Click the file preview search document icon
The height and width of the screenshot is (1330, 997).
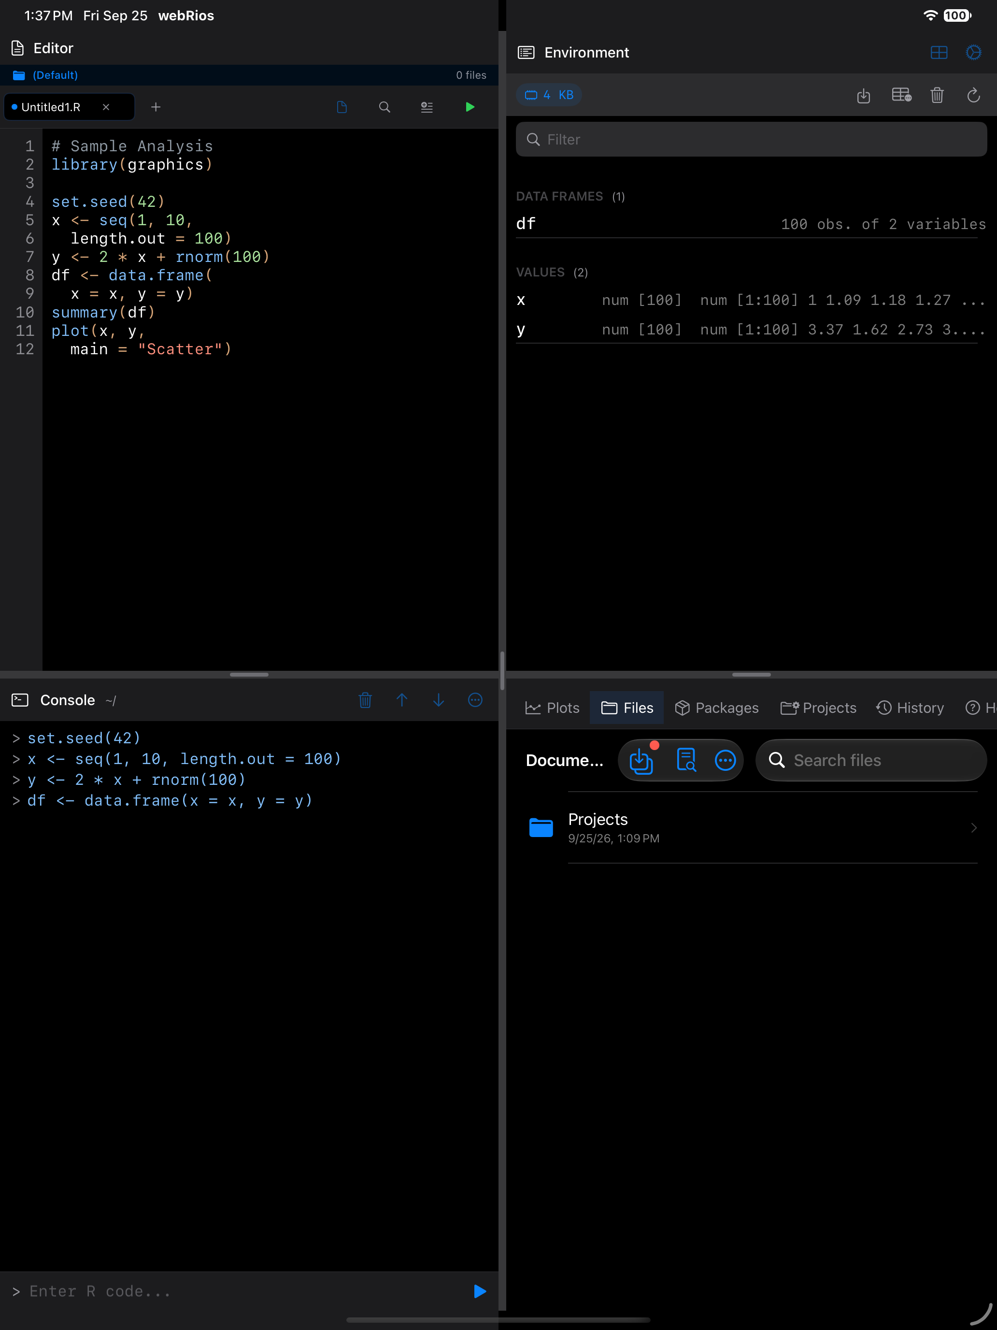pos(686,761)
